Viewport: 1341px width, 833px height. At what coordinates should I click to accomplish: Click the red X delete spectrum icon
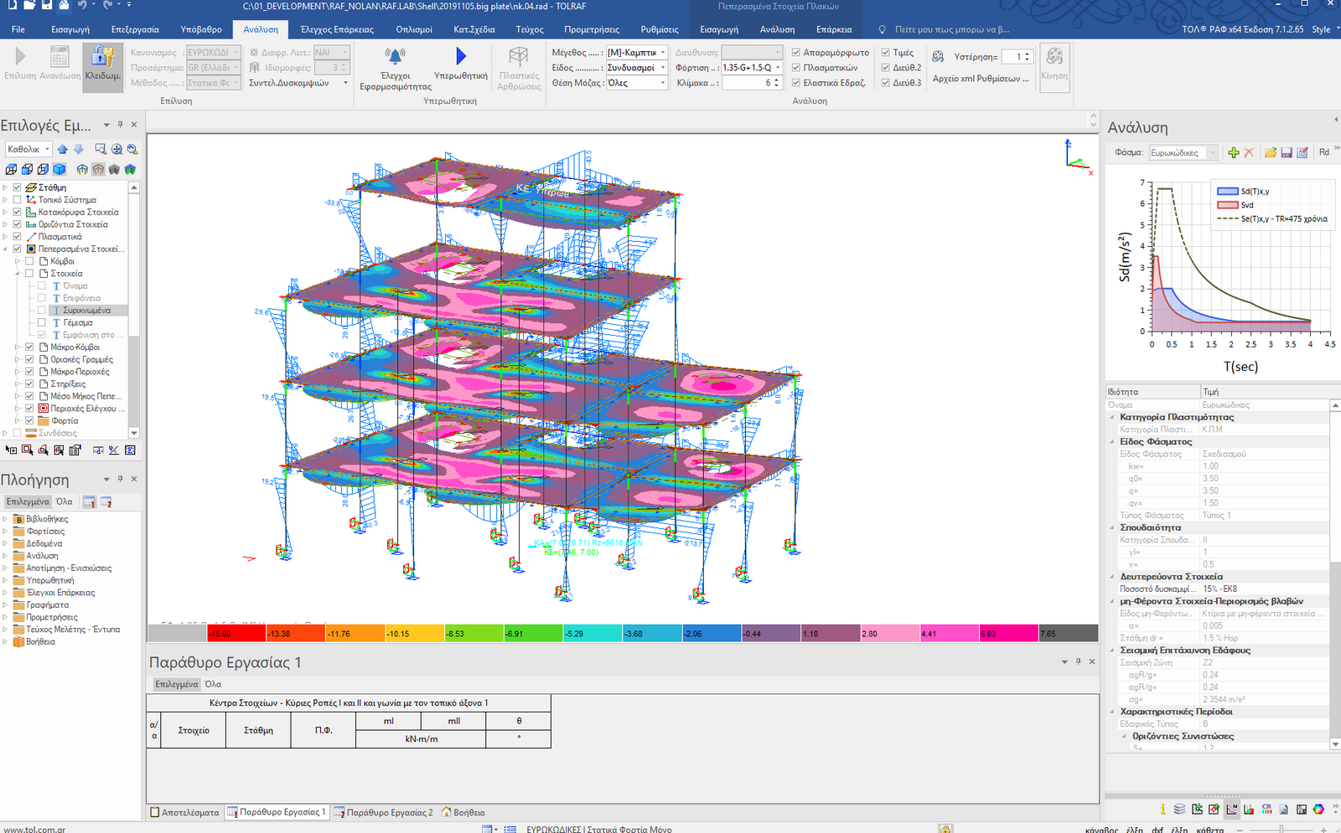(1249, 152)
